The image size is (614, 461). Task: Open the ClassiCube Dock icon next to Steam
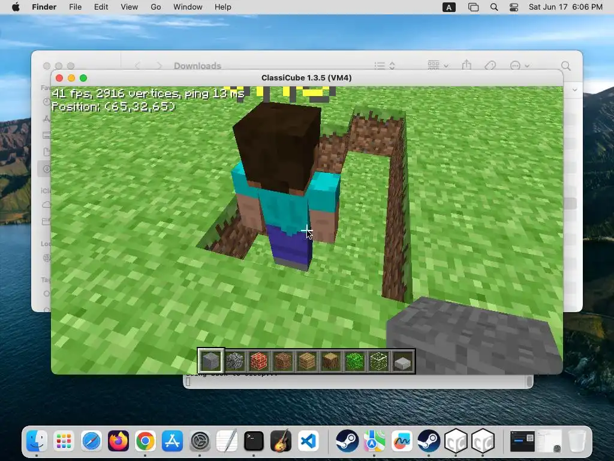click(x=456, y=441)
